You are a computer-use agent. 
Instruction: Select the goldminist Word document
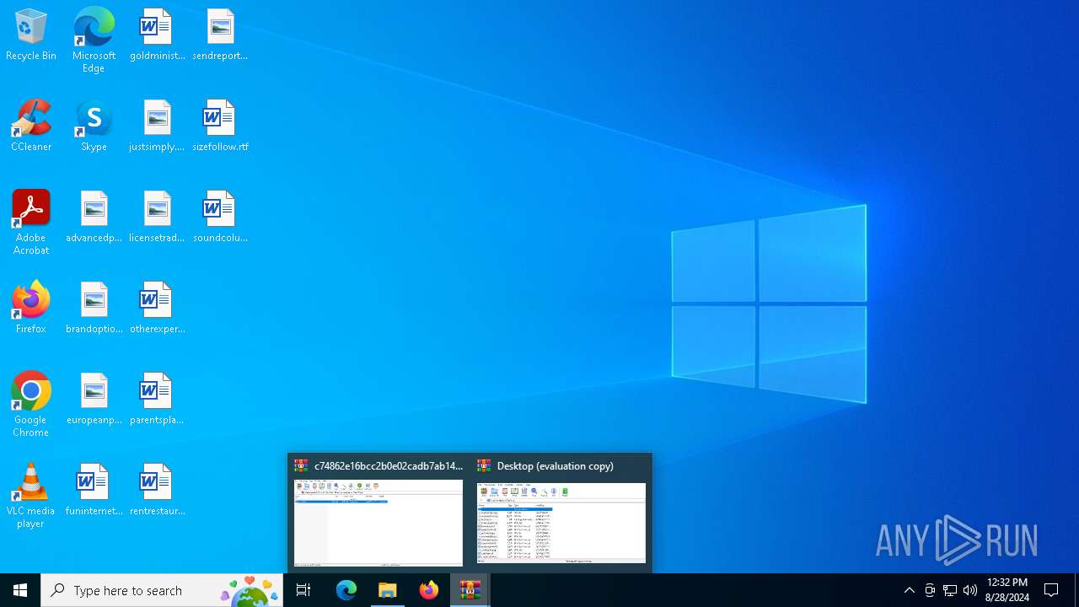point(157,35)
